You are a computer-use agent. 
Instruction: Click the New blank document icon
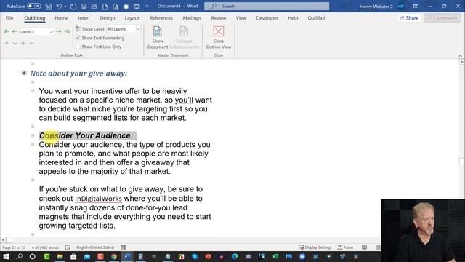pos(105,7)
